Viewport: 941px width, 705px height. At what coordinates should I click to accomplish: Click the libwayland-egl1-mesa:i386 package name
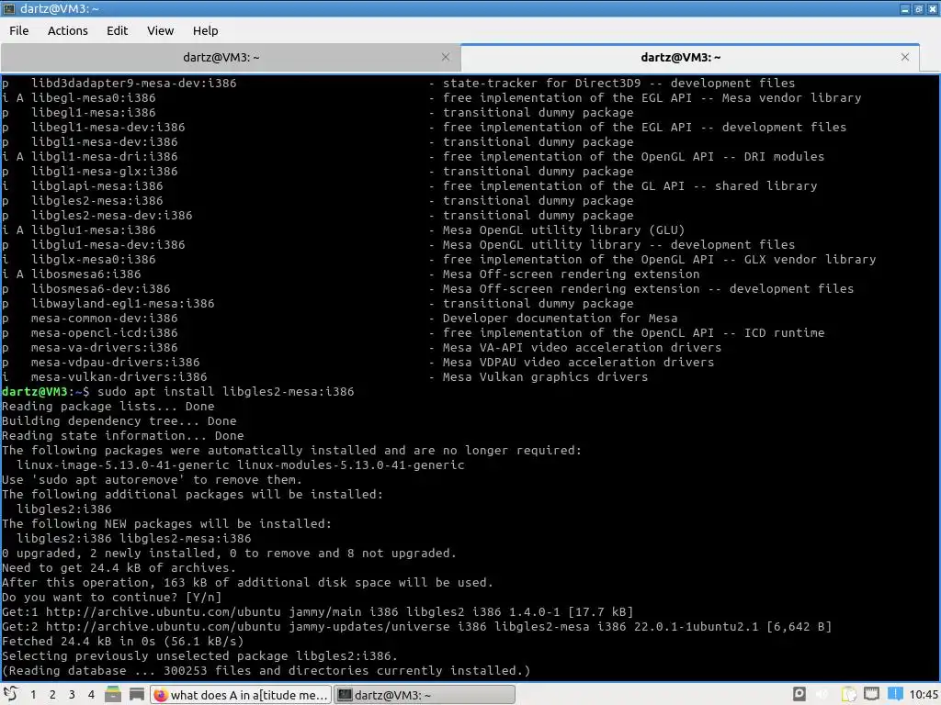pyautogui.click(x=122, y=303)
